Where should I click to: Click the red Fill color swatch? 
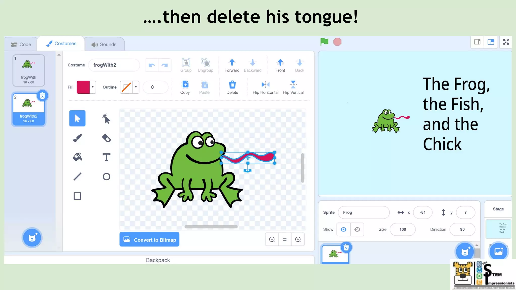tap(83, 87)
